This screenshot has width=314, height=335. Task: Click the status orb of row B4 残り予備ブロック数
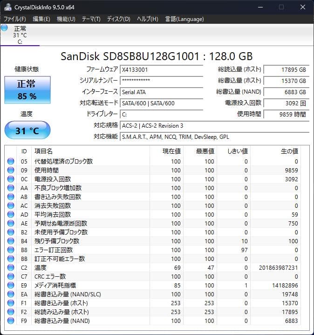11,241
